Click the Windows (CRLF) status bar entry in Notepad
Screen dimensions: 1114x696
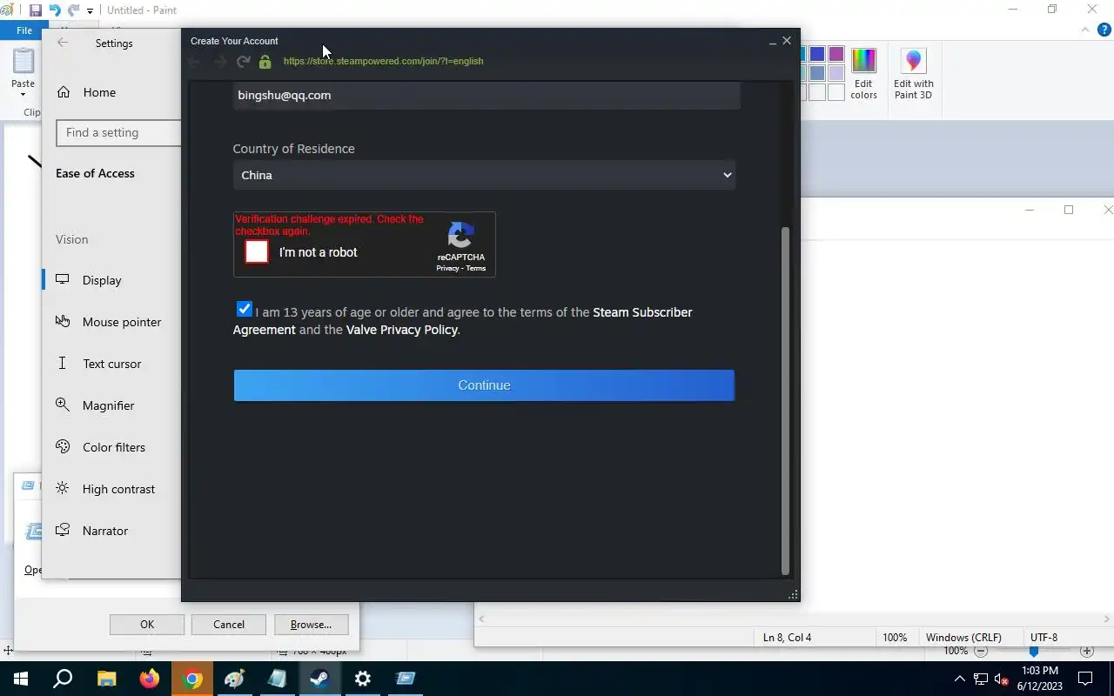point(963,638)
